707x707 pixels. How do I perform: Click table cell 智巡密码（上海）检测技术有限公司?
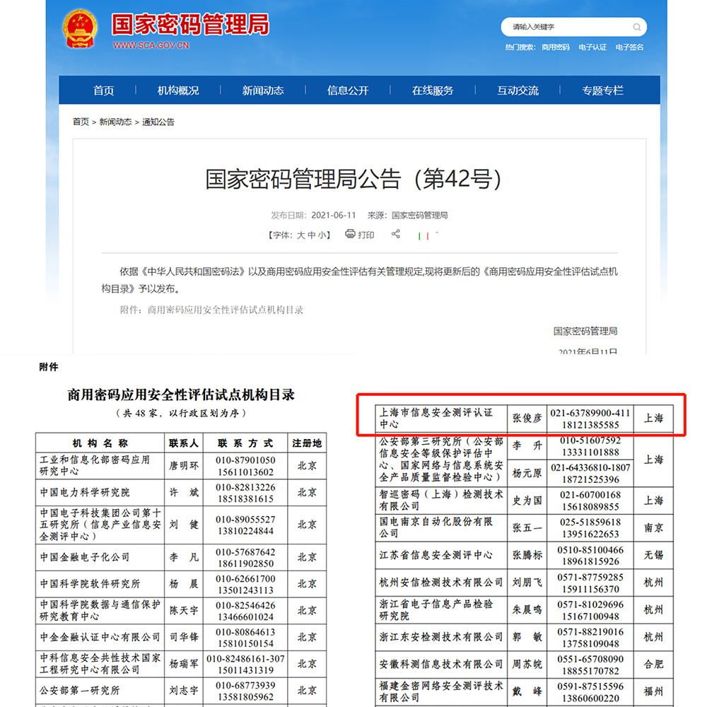(441, 501)
